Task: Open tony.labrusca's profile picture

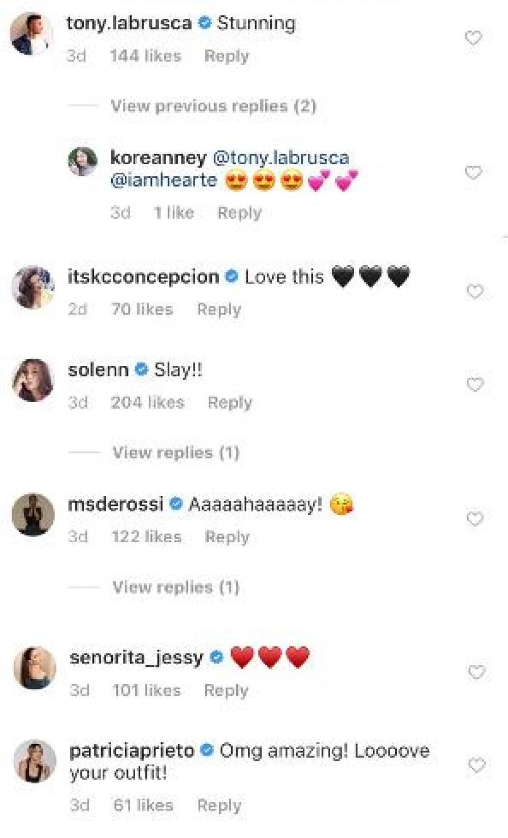Action: point(31,34)
